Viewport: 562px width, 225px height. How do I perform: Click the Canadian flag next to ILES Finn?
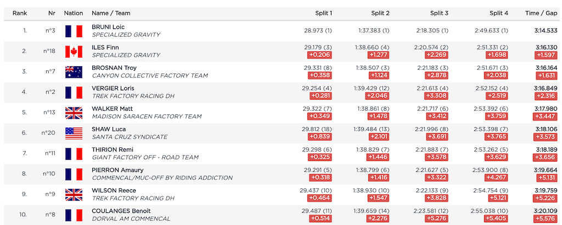click(x=74, y=51)
